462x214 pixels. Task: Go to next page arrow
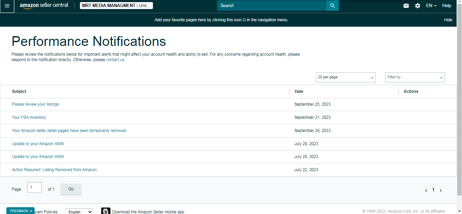441,190
